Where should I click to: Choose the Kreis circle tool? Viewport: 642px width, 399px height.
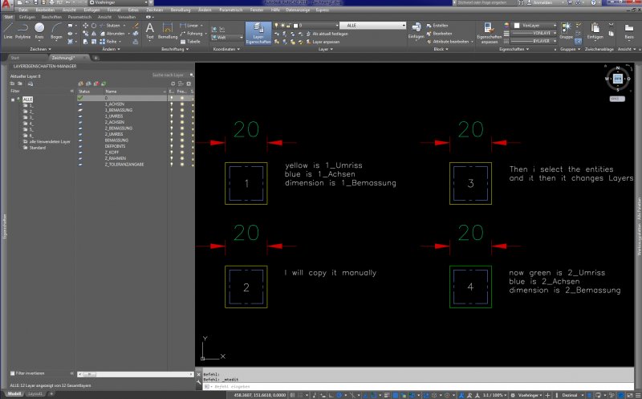coord(39,31)
